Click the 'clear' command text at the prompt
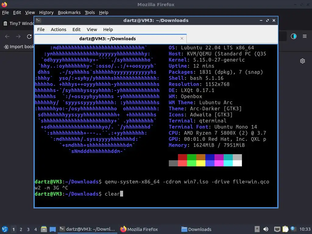Image resolution: width=312 pixels, height=234 pixels. [112, 194]
